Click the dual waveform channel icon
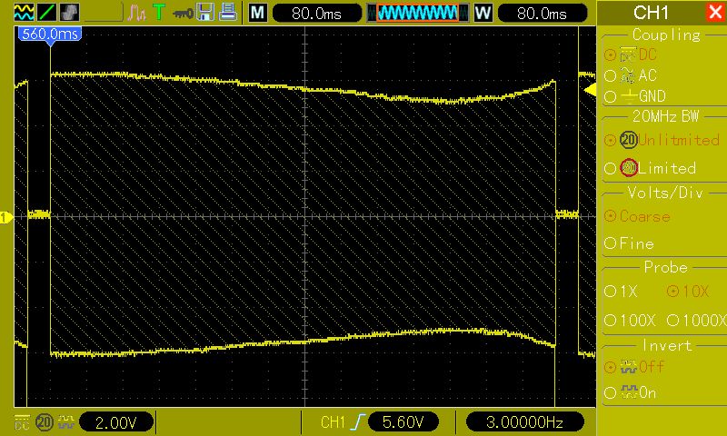Image resolution: width=727 pixels, height=436 pixels. (x=24, y=13)
